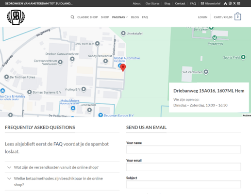Click the envelope email icon after X icon

click(239, 3)
